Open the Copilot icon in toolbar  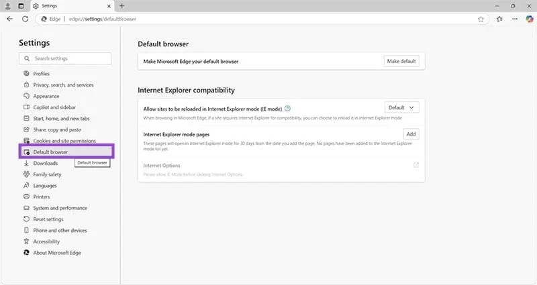pos(528,19)
